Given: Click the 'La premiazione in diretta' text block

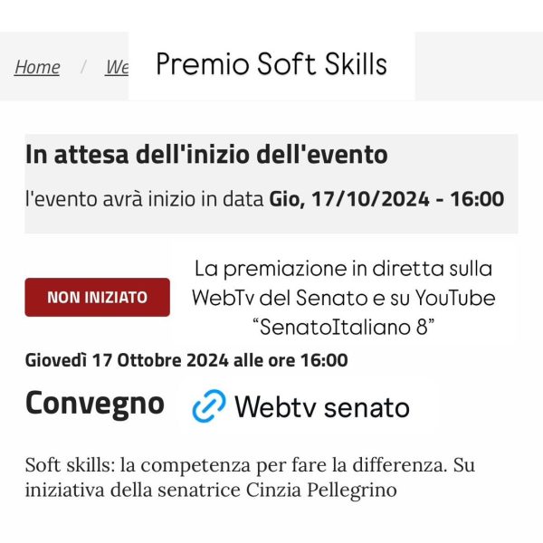Looking at the screenshot, I should tap(344, 298).
